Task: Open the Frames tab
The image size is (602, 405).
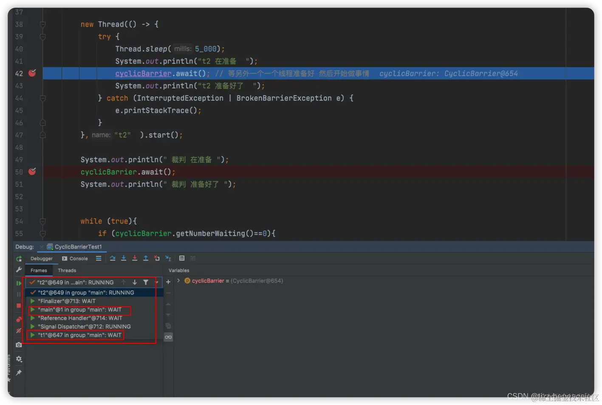Action: [x=39, y=270]
